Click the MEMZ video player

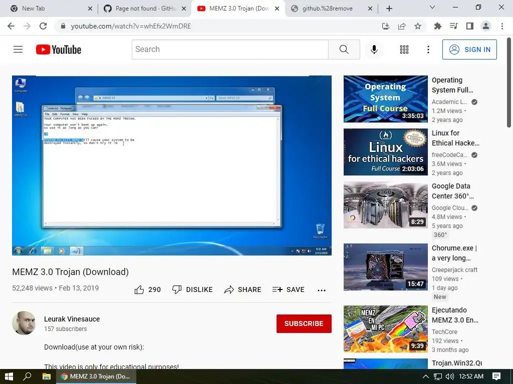tap(172, 165)
